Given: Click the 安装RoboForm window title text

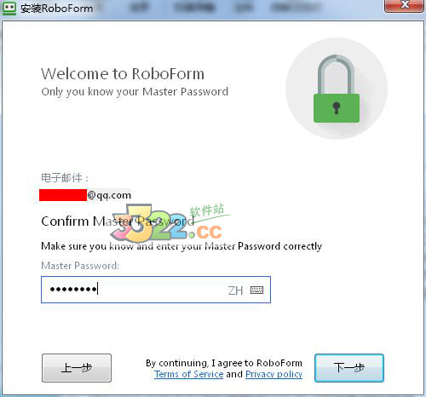Looking at the screenshot, I should [57, 9].
